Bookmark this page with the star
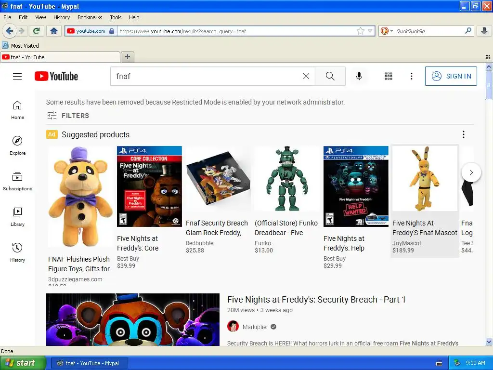493x370 pixels. (360, 31)
